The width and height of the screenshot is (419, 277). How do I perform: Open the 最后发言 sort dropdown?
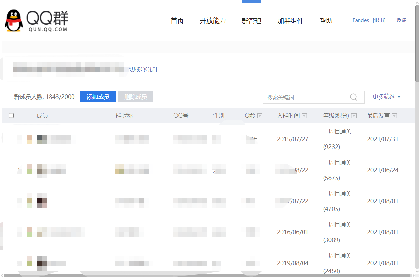(395, 115)
